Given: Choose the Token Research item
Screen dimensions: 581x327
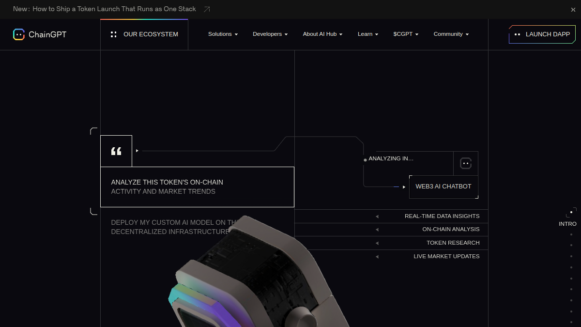Looking at the screenshot, I should pyautogui.click(x=391, y=243).
